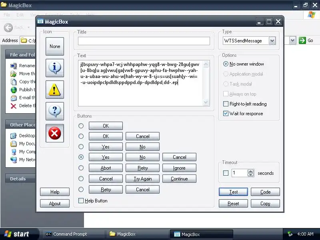Click the Move folder icon in Explorer sidebar
This screenshot has width=320, height=240.
(x=14, y=74)
